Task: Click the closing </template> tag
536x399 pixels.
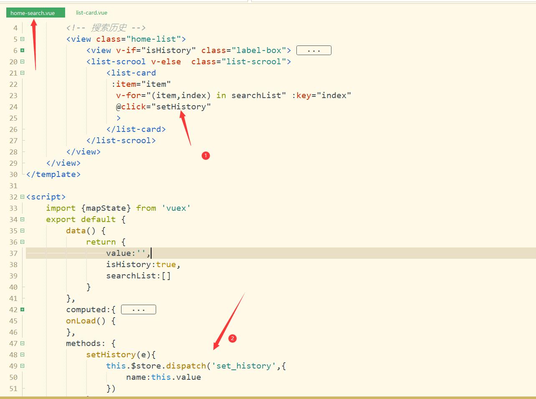Action: pyautogui.click(x=53, y=174)
